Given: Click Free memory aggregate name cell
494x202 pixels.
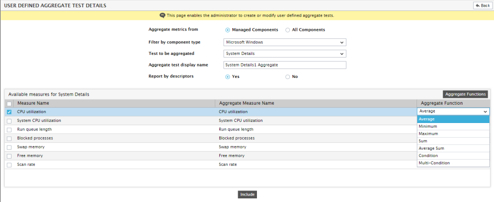Looking at the screenshot, I should click(x=231, y=156).
